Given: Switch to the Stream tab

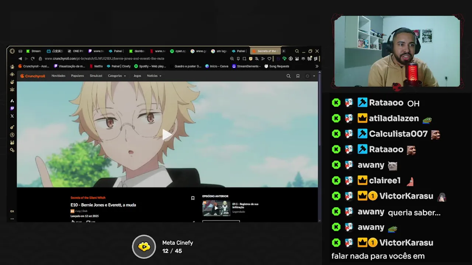Looking at the screenshot, I should [x=34, y=51].
